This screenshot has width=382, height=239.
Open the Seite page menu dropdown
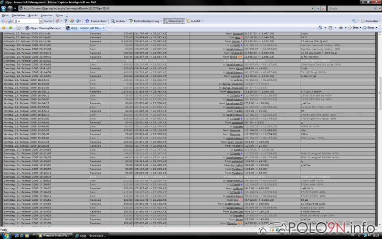click(x=357, y=28)
